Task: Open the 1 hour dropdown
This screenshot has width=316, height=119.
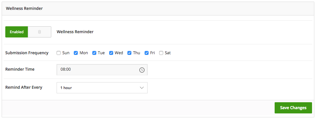Action: pyautogui.click(x=102, y=88)
